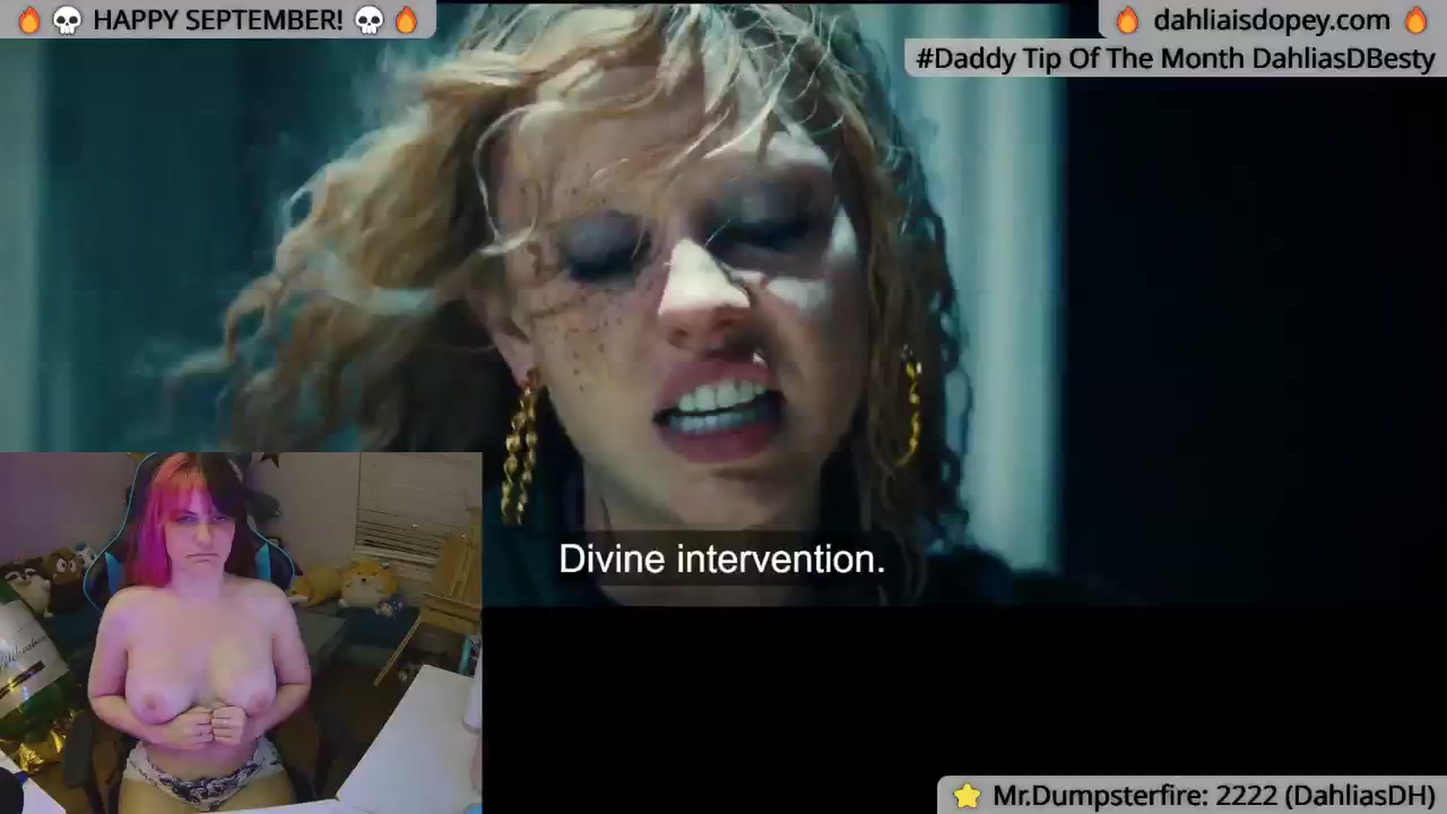Screen dimensions: 1447x814
Task: Click the fire emoji right of "HAPPY SEPTEMBER!"
Action: pos(406,20)
